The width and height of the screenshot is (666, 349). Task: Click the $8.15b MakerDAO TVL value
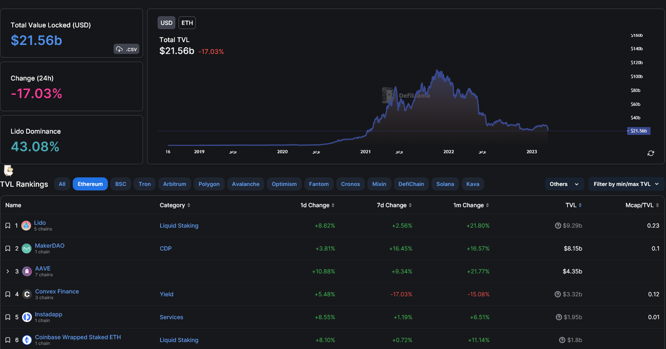pos(573,249)
